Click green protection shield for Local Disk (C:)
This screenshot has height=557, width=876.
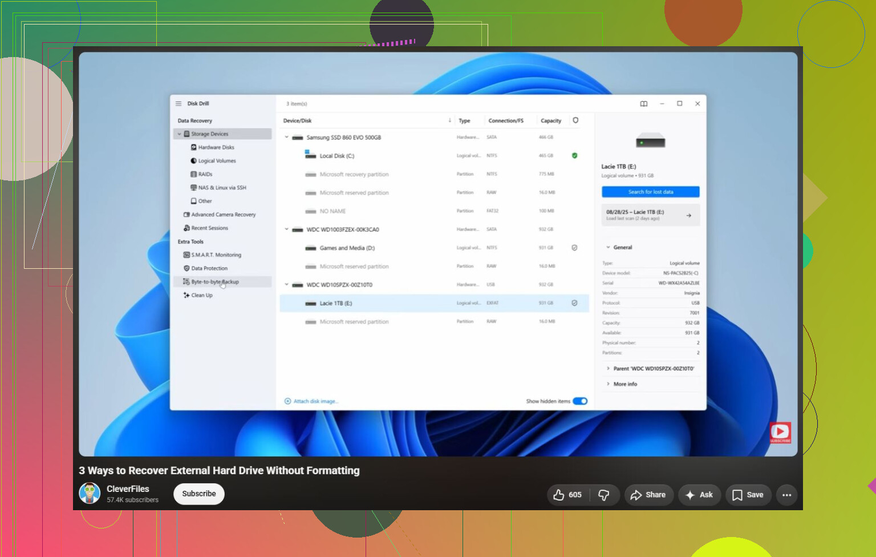575,156
